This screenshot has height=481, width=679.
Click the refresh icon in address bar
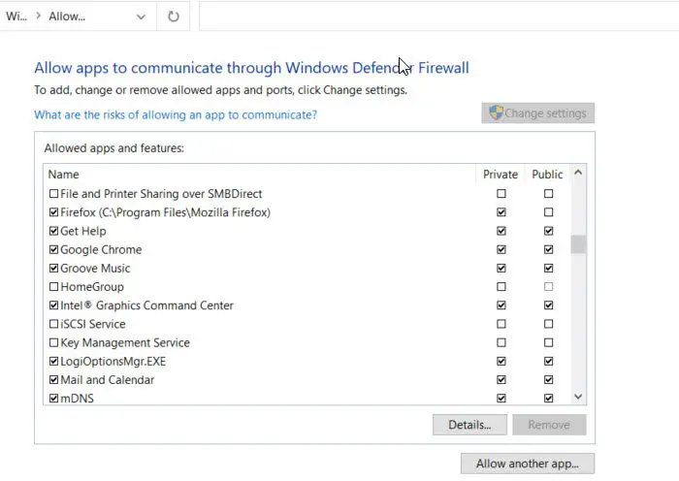174,16
